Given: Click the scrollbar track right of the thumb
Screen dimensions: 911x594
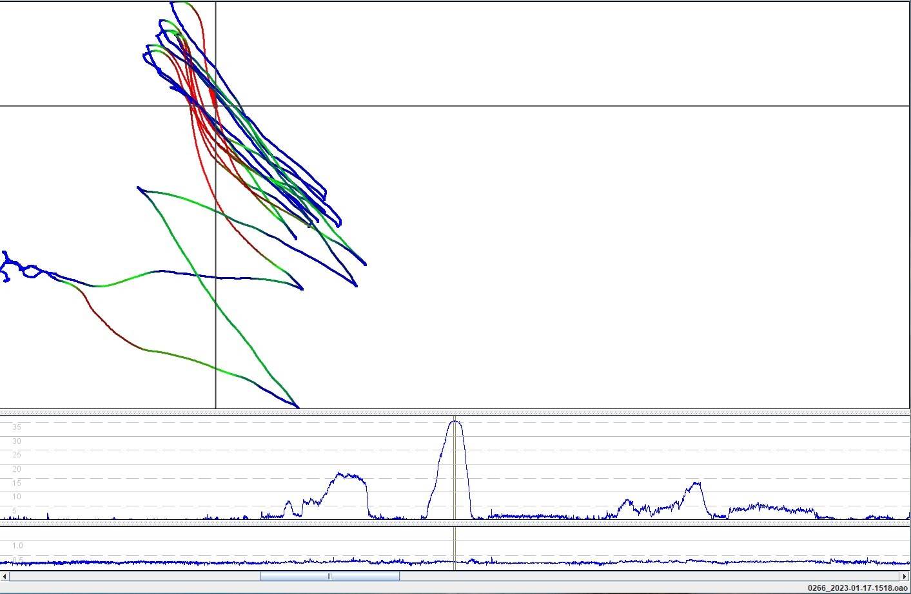Looking at the screenshot, I should (x=645, y=576).
